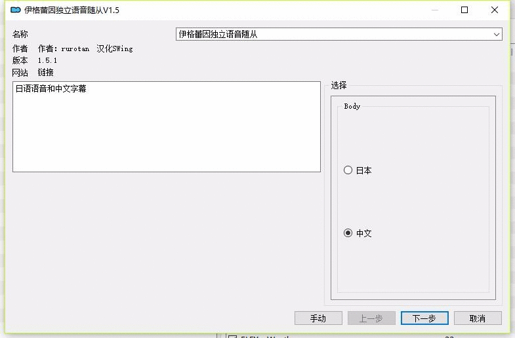Click the 选择 panel heading

(x=339, y=85)
